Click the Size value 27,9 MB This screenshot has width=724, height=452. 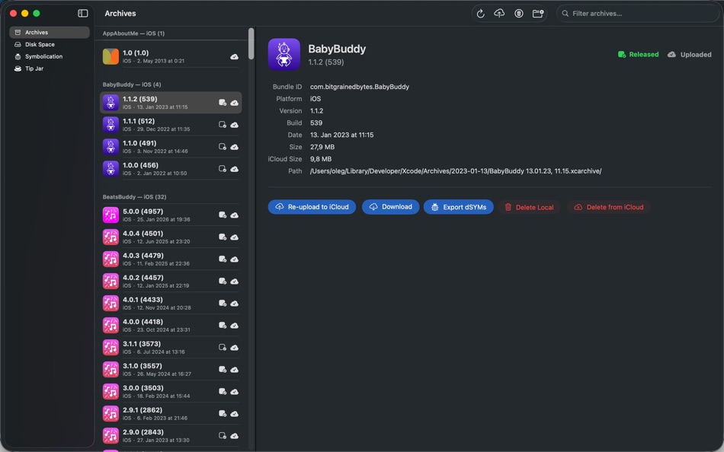[322, 147]
